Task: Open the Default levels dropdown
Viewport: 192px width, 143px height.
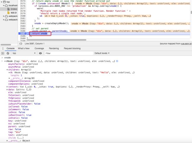Action: [x=102, y=53]
